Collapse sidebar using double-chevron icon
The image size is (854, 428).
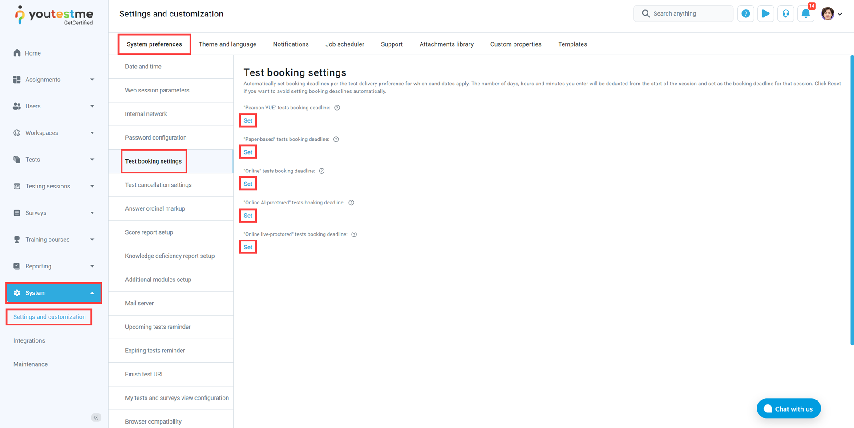96,417
